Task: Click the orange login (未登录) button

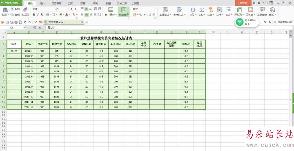Action: click(x=243, y=3)
